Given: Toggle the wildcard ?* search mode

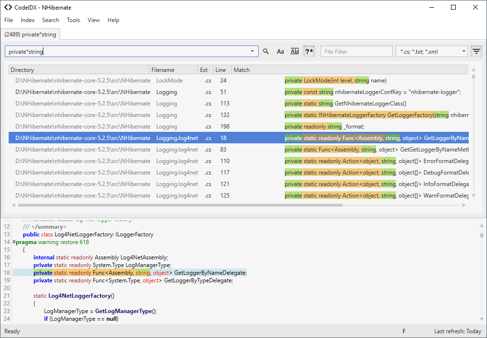Looking at the screenshot, I should tap(309, 51).
